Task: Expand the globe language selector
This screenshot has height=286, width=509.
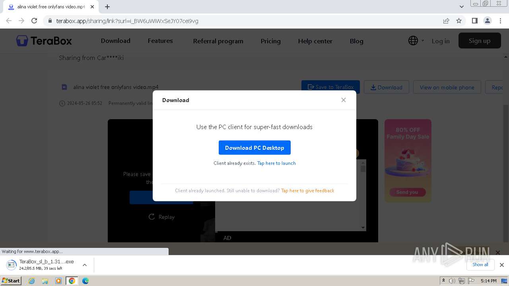Action: tap(416, 41)
